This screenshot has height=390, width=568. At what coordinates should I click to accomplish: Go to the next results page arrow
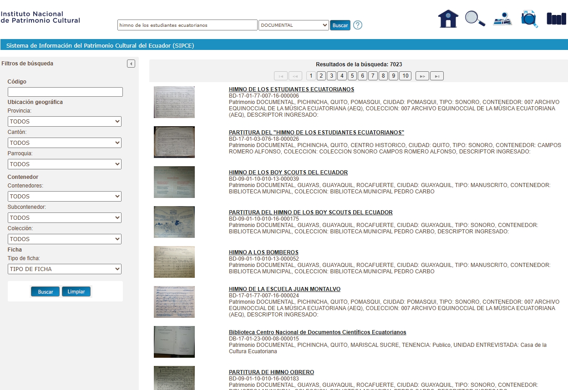(422, 76)
